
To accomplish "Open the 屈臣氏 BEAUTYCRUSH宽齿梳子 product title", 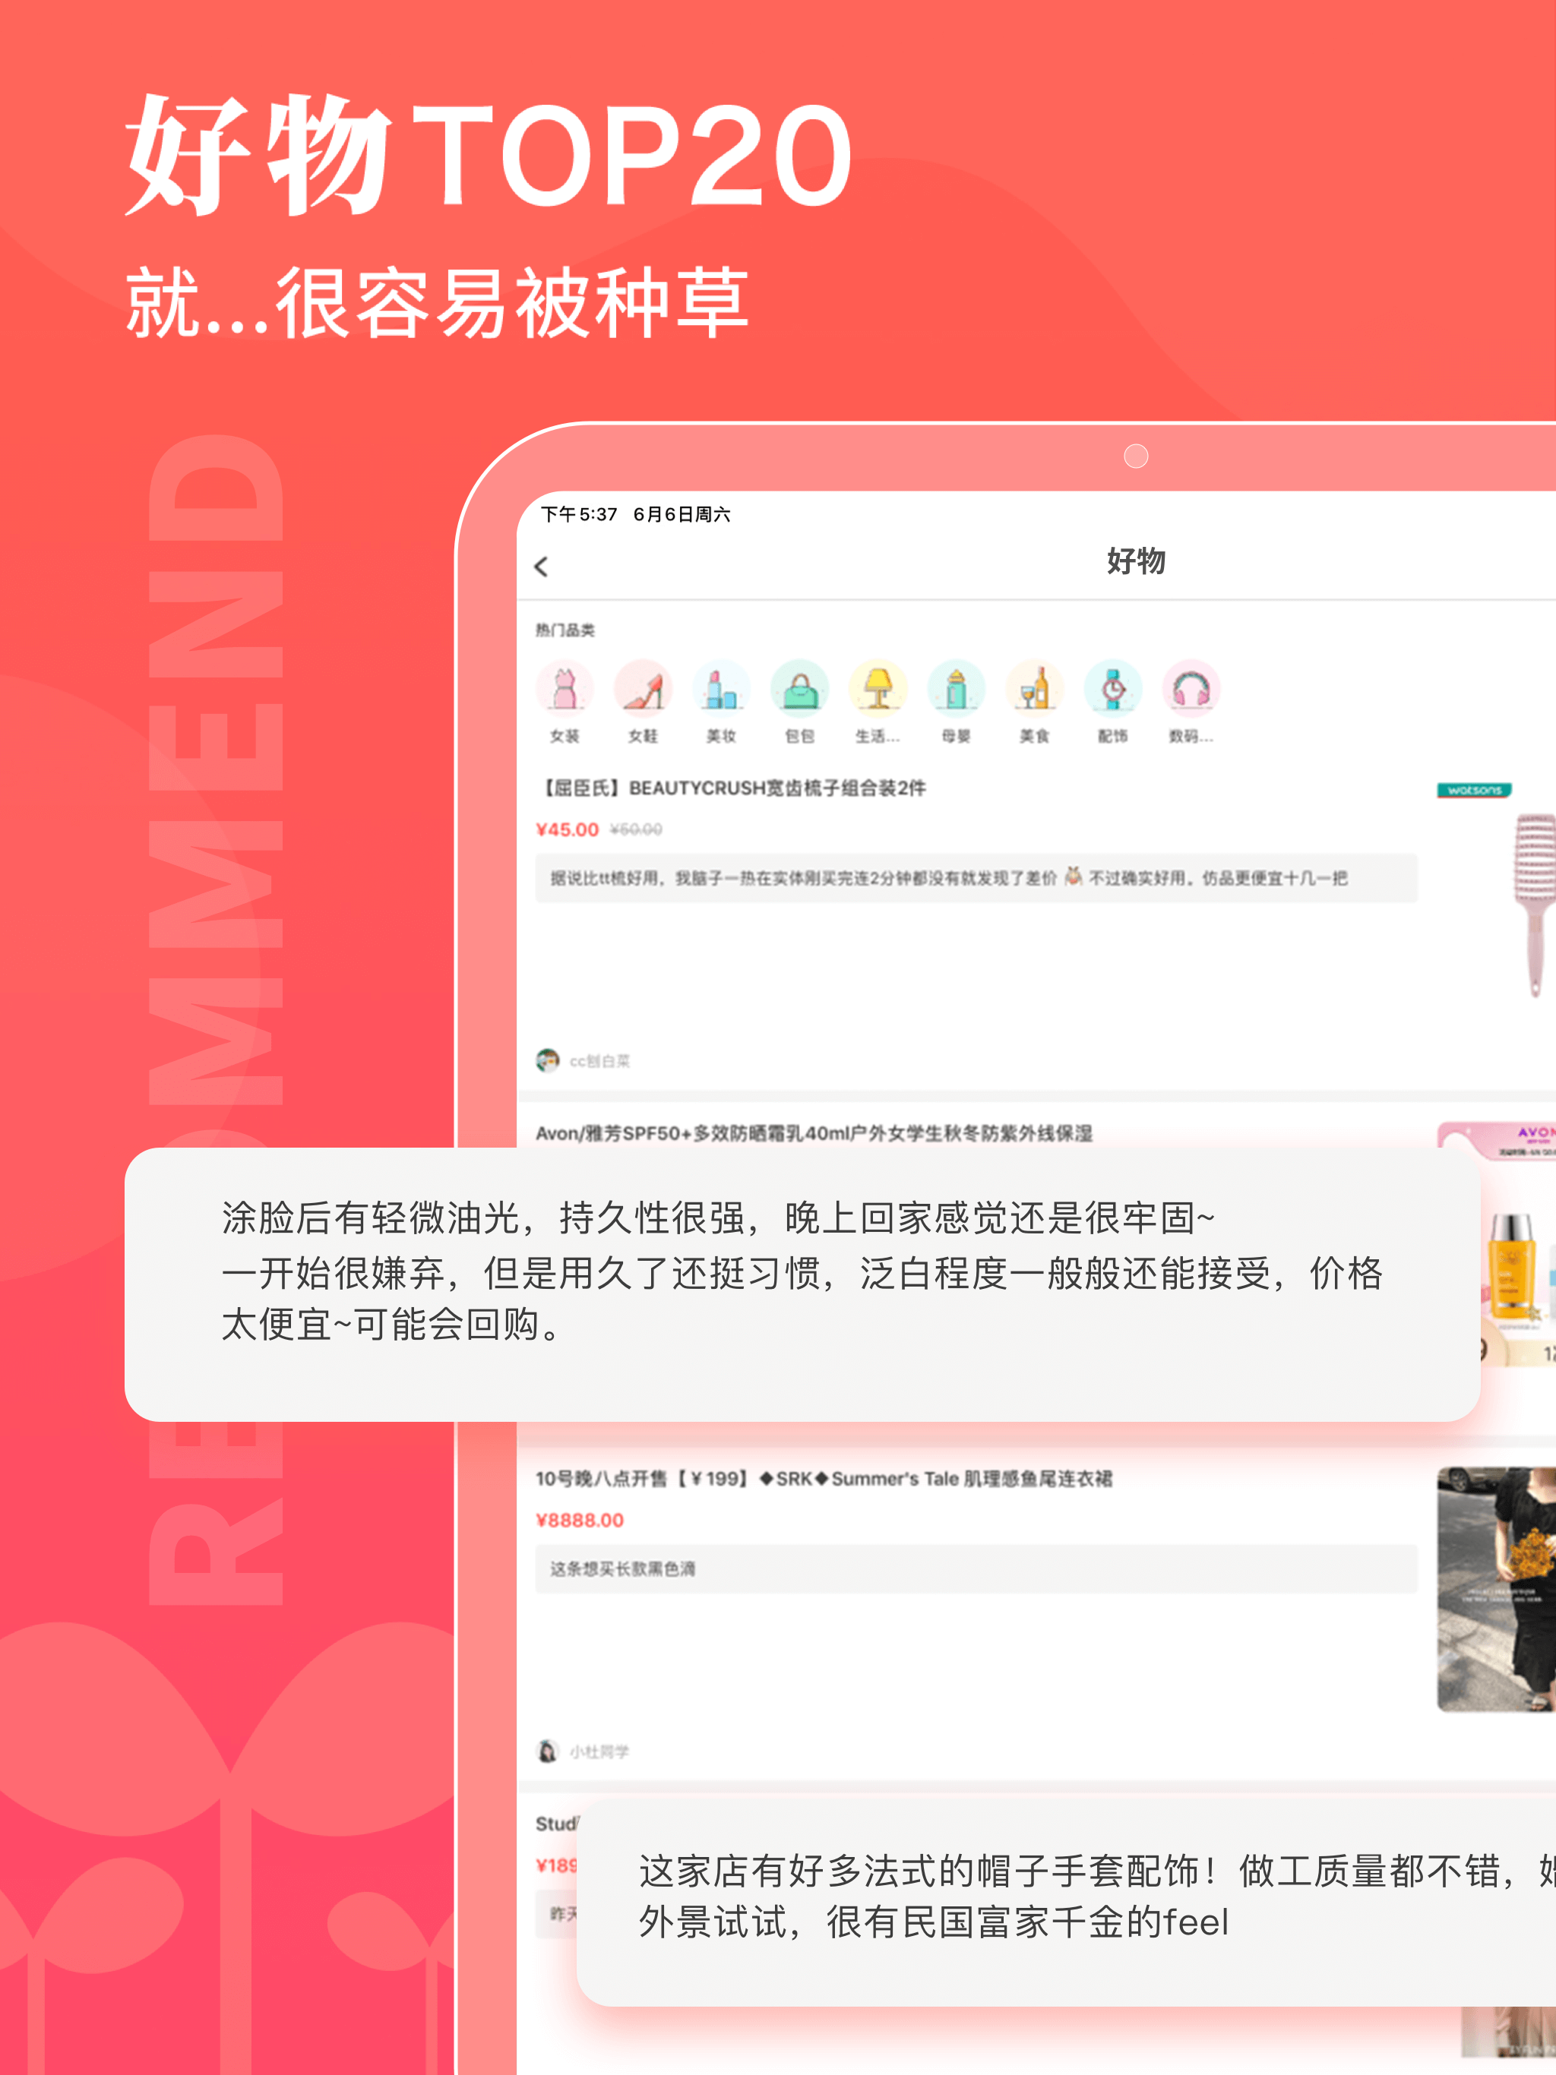I will click(731, 788).
